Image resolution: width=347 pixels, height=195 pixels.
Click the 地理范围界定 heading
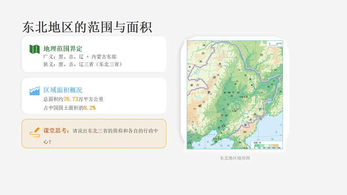click(63, 49)
